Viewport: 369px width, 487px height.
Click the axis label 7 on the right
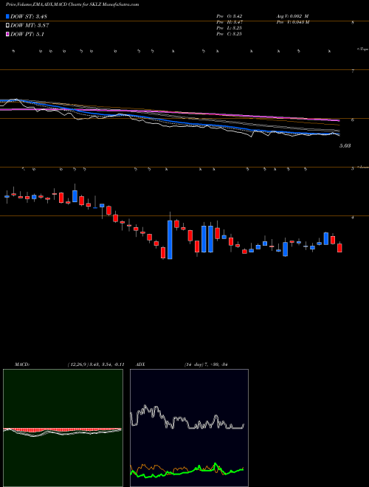353,72
